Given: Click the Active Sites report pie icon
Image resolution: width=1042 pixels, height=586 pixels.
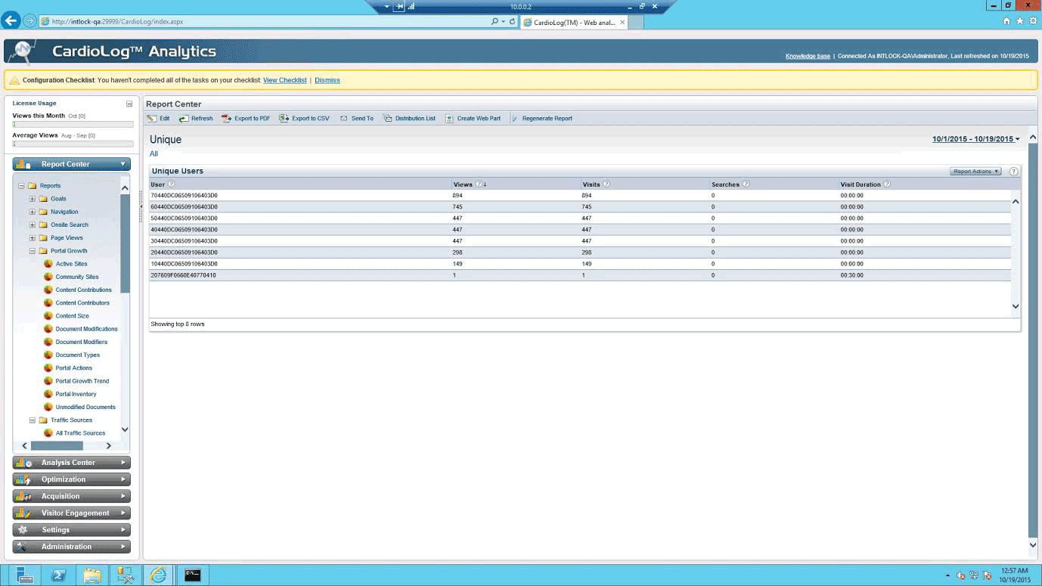Looking at the screenshot, I should click(x=48, y=264).
